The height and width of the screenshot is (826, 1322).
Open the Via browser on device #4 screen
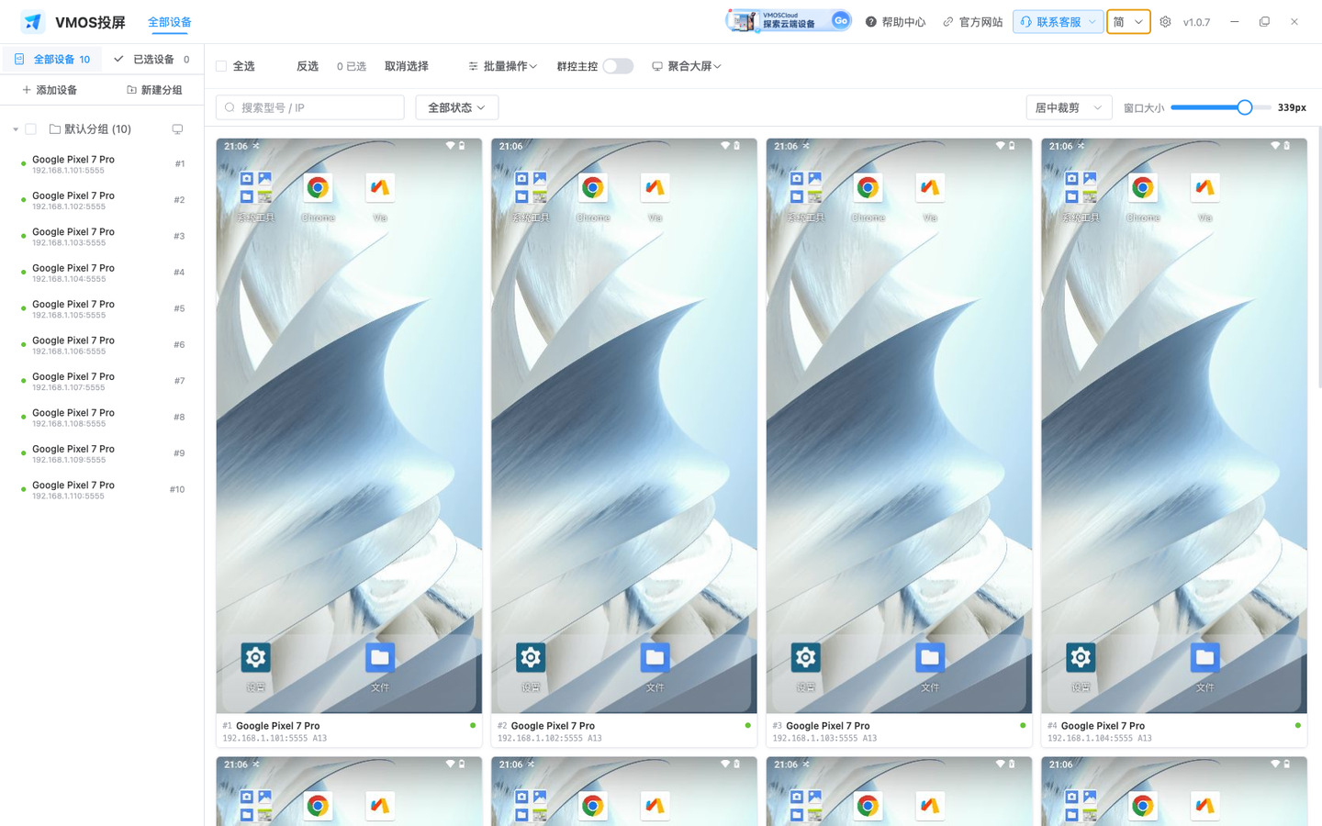point(1204,188)
